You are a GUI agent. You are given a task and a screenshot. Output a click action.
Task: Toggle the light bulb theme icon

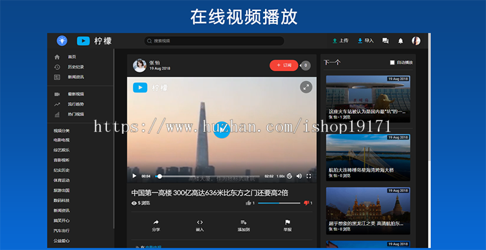pyautogui.click(x=62, y=41)
